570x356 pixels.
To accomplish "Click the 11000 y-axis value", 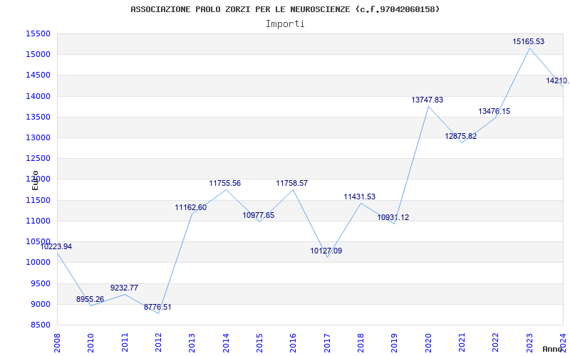I will [38, 221].
